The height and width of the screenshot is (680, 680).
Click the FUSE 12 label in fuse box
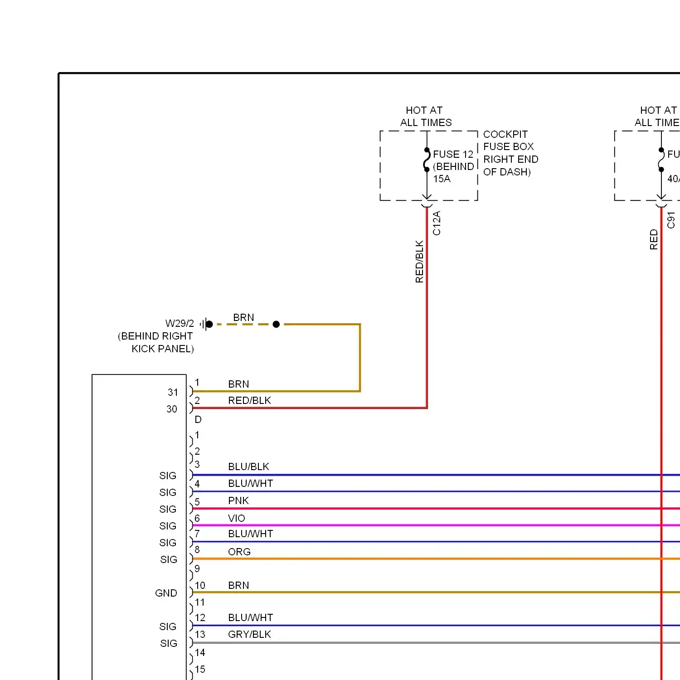[453, 154]
